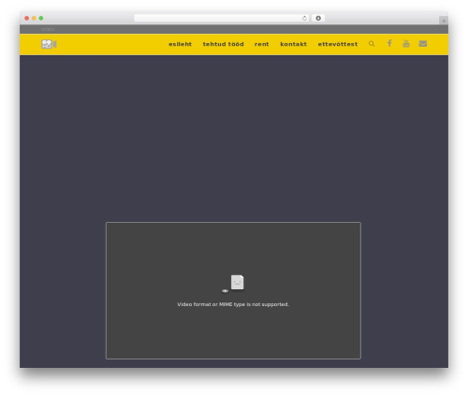This screenshot has height=396, width=468.
Task: Open the Facebook icon link
Action: coord(389,43)
